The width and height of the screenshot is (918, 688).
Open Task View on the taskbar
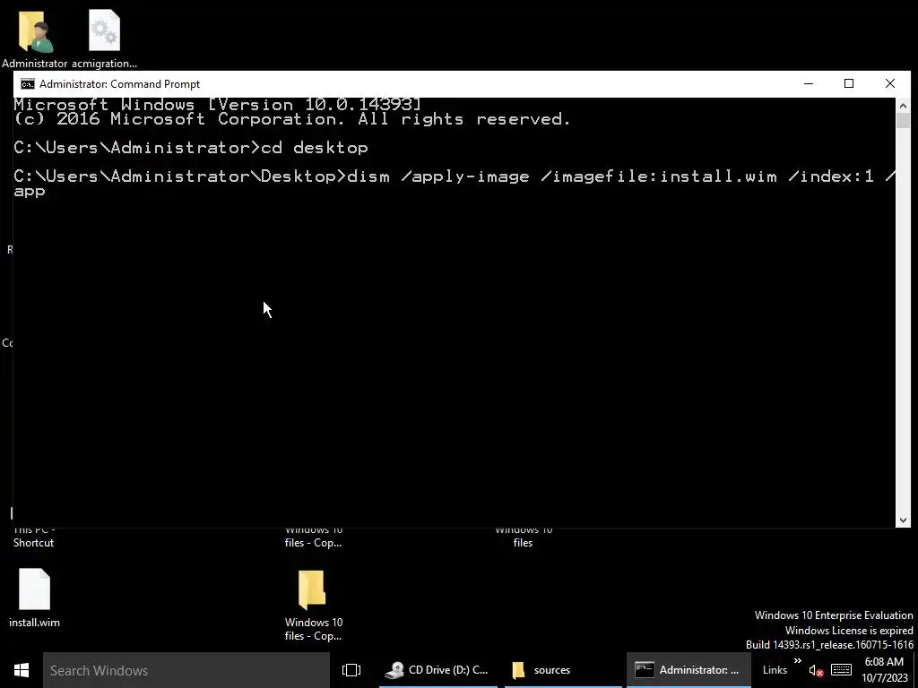[x=351, y=670]
